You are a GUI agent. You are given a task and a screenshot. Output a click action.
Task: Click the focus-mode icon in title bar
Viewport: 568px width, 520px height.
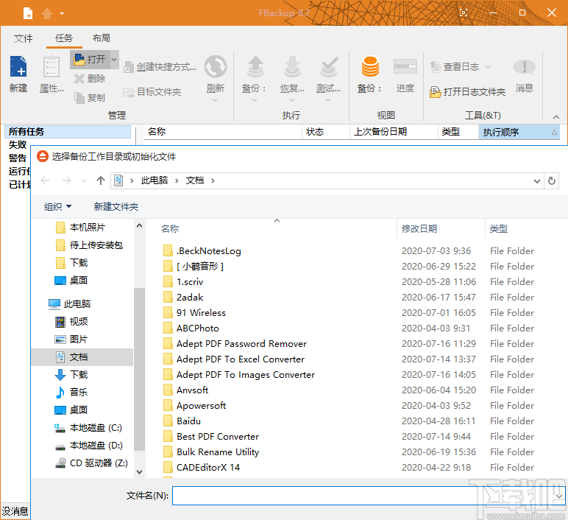[x=464, y=13]
